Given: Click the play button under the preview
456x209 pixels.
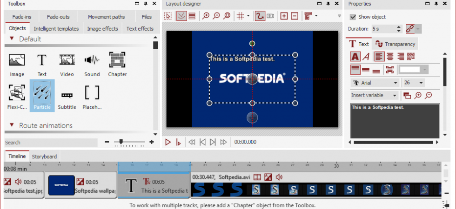Looking at the screenshot, I should pyautogui.click(x=168, y=142).
